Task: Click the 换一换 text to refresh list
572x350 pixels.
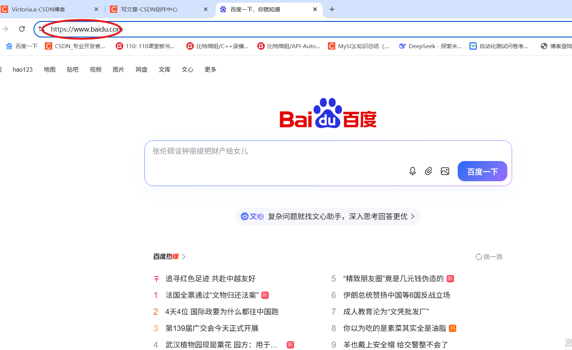Action: click(493, 257)
